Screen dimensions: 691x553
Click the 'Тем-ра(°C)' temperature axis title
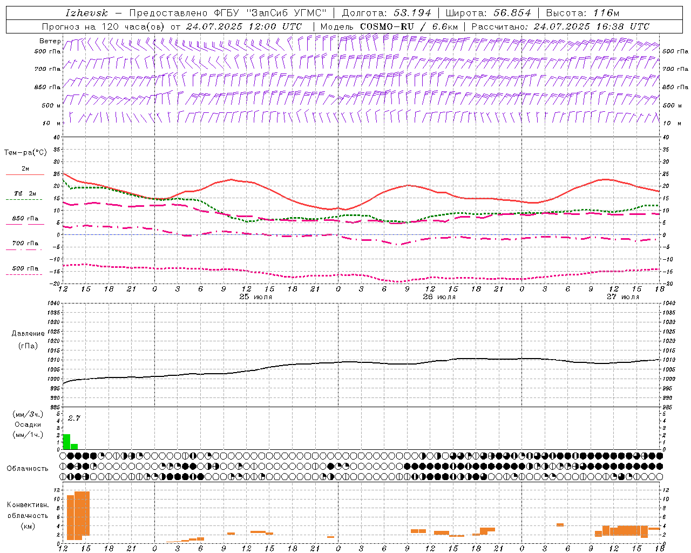pos(25,153)
